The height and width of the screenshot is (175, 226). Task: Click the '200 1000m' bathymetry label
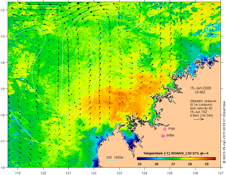[x=115, y=157]
